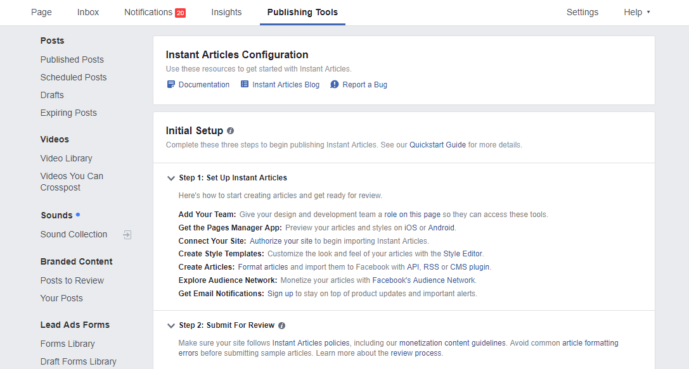Click the Sound Collection external arrow icon
Image resolution: width=689 pixels, height=369 pixels.
pyautogui.click(x=127, y=235)
